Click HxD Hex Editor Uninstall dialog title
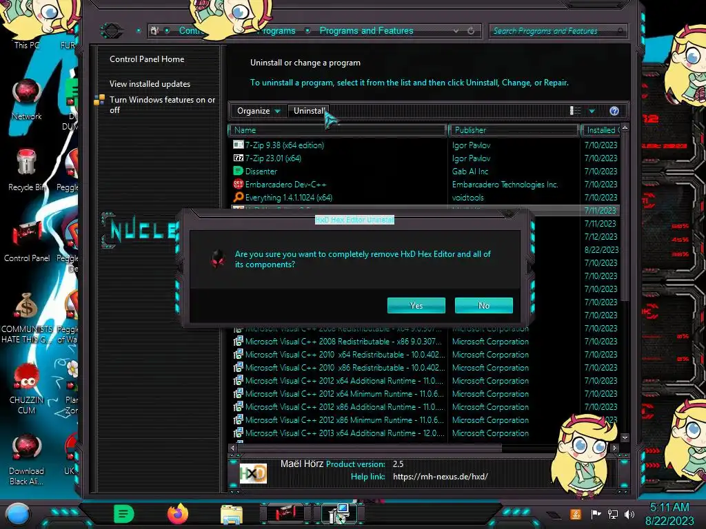 pos(354,220)
